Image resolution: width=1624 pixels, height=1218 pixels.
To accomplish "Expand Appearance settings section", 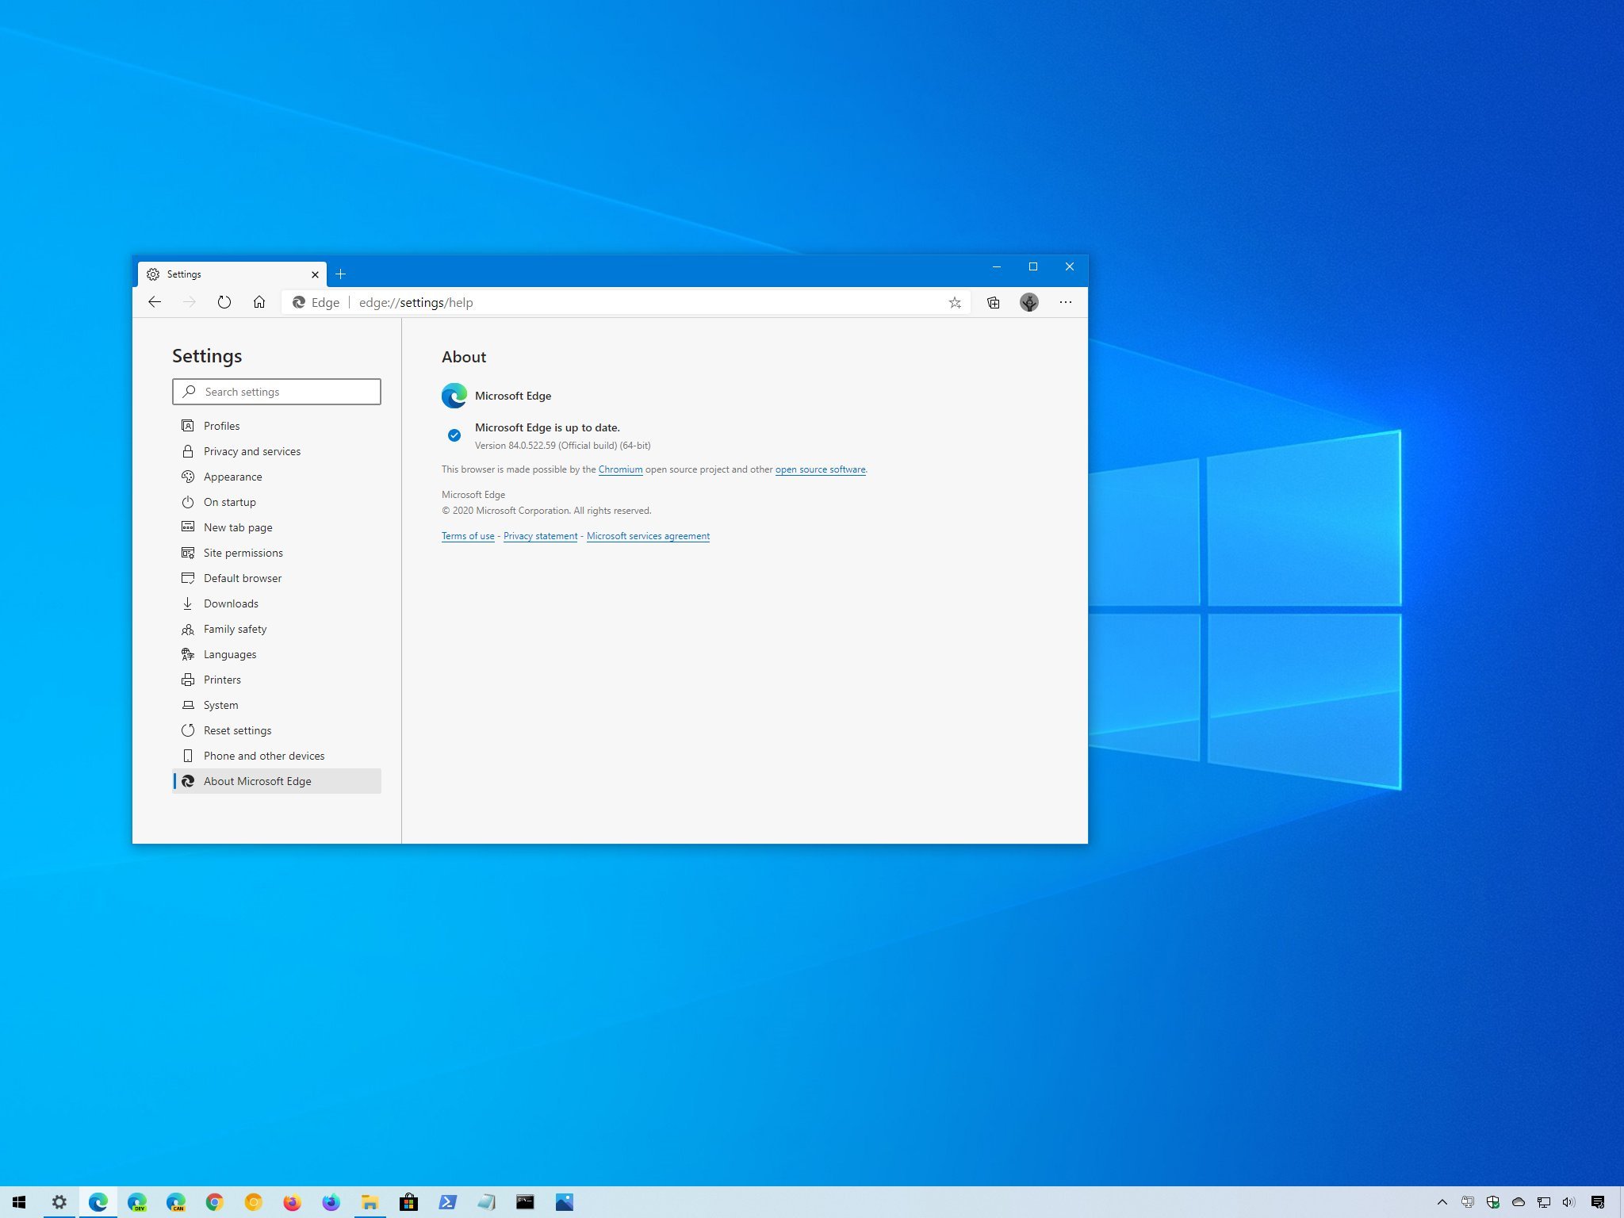I will (232, 476).
